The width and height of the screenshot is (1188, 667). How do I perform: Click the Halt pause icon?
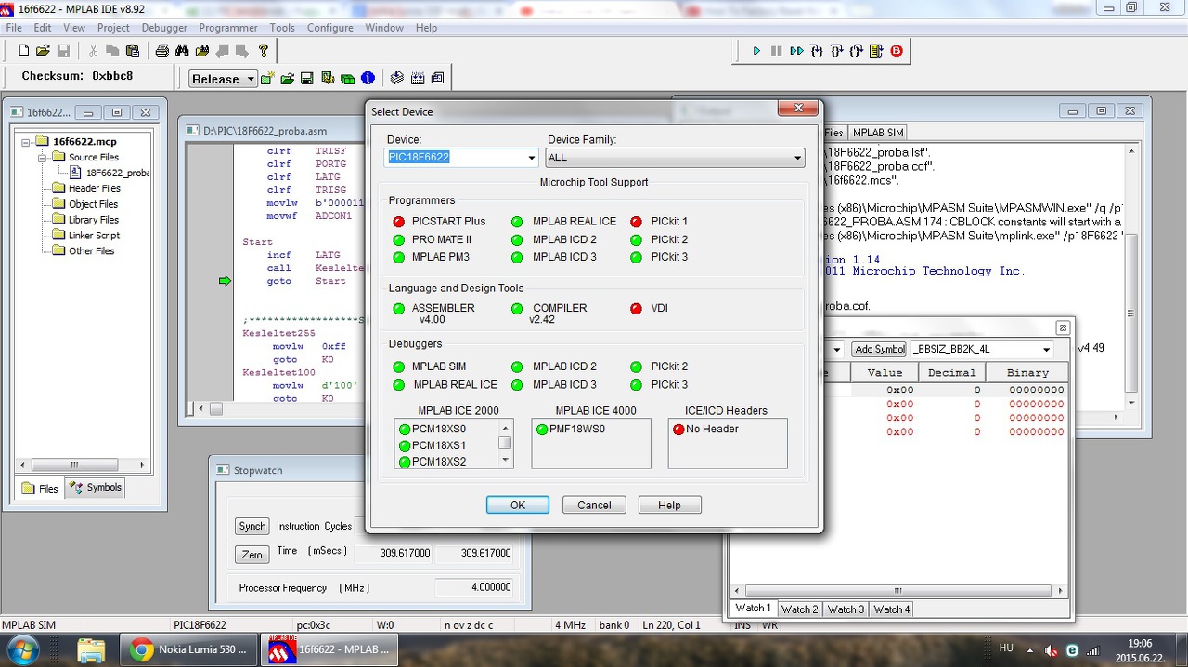777,51
